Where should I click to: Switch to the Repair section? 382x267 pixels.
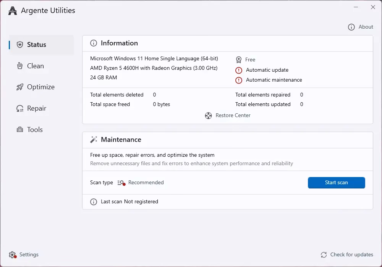pos(37,108)
